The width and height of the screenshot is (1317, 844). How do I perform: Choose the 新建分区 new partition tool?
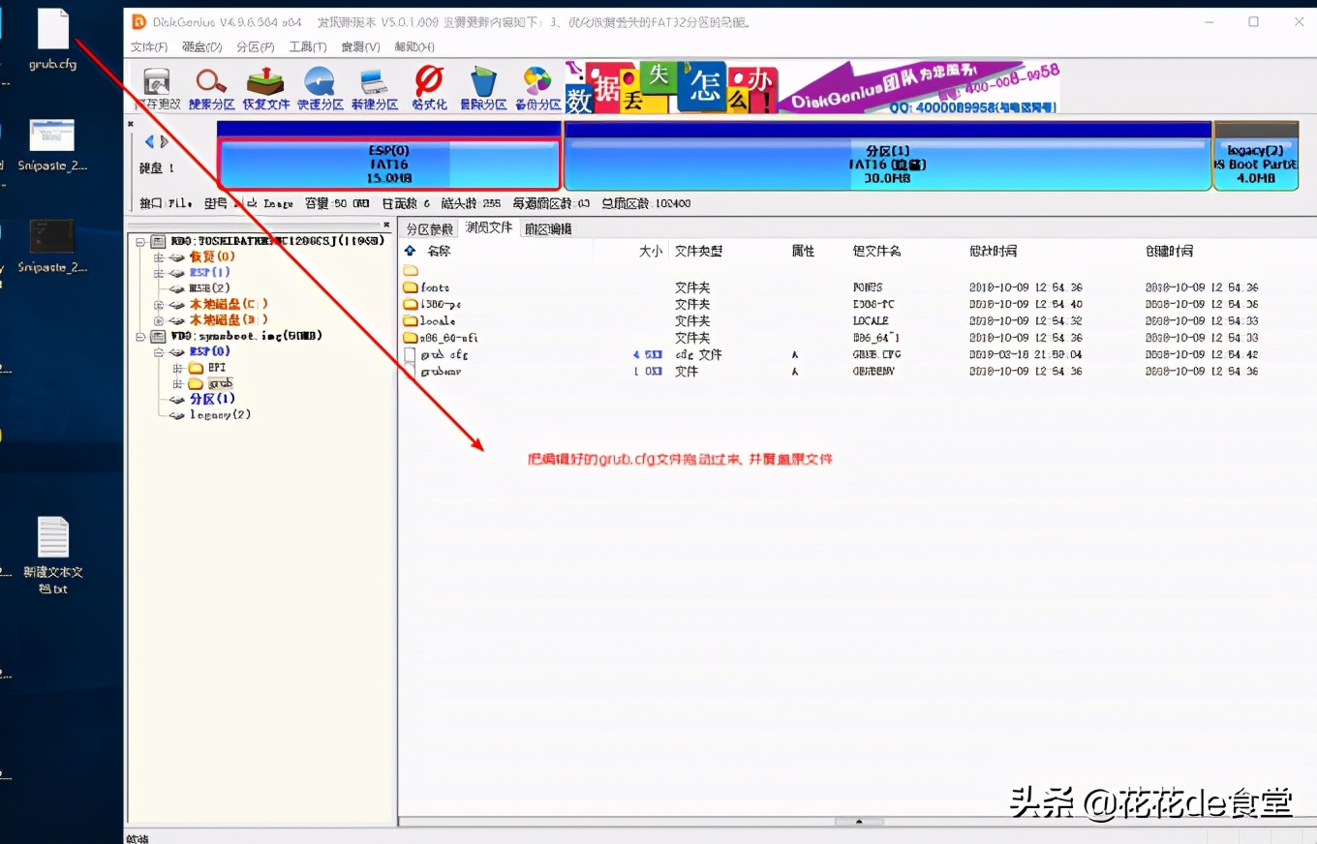[x=374, y=88]
